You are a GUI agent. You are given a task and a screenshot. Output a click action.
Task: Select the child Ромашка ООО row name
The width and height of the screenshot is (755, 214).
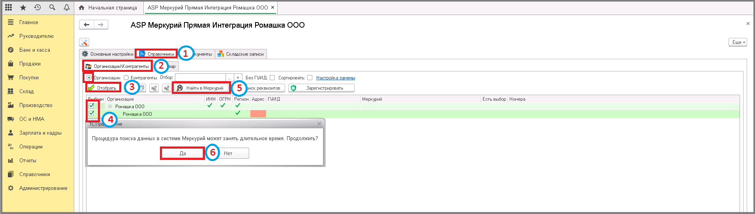[137, 114]
